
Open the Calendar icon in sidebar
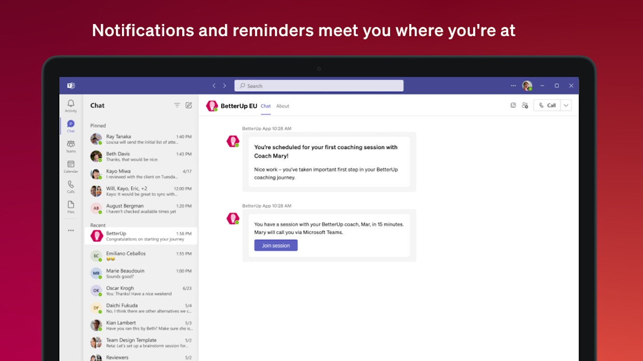[71, 166]
